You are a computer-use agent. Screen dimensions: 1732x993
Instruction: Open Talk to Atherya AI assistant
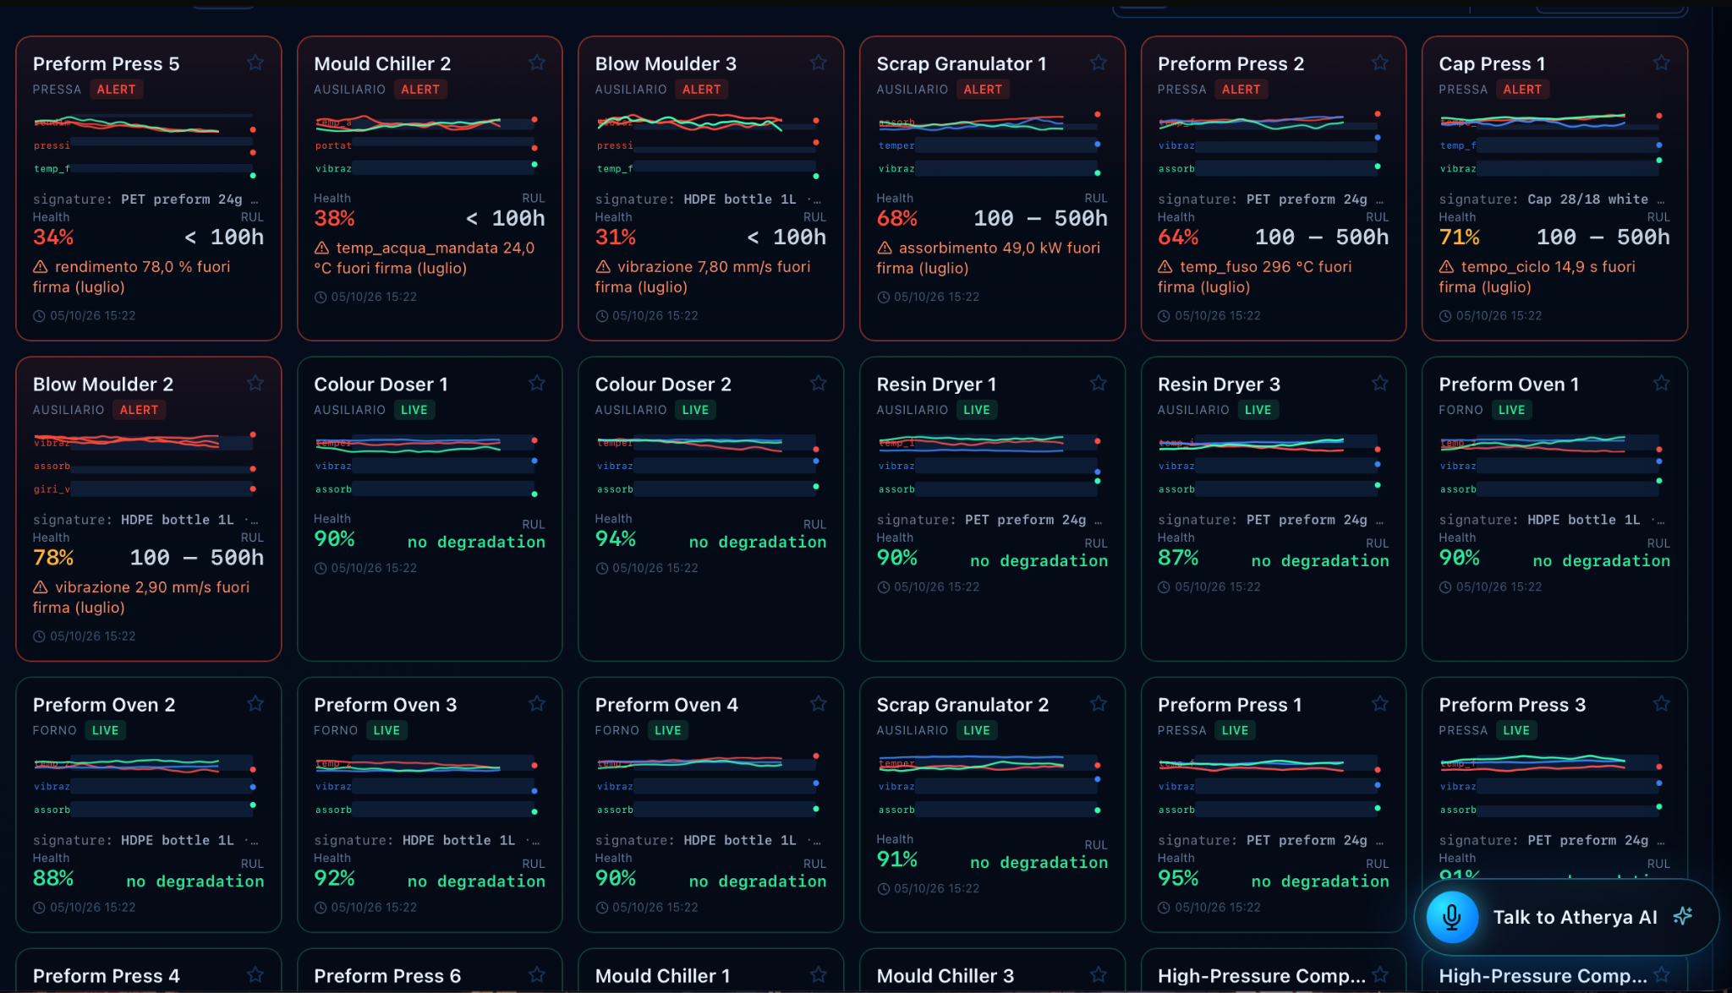tap(1566, 917)
